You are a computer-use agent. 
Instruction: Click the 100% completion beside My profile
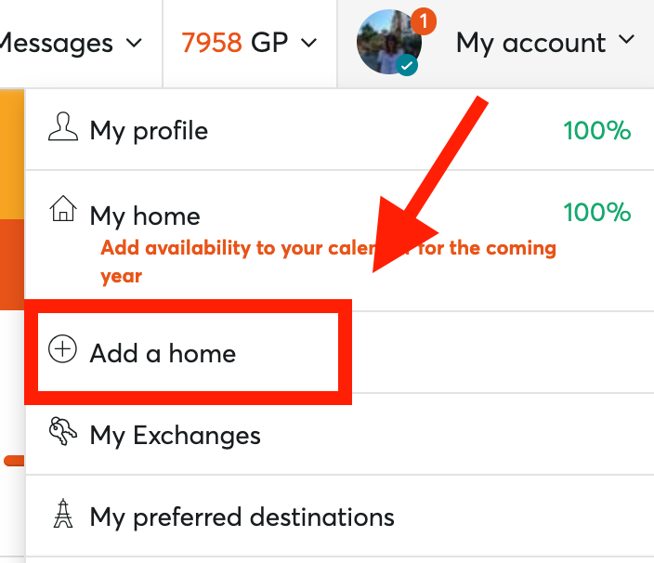(596, 130)
